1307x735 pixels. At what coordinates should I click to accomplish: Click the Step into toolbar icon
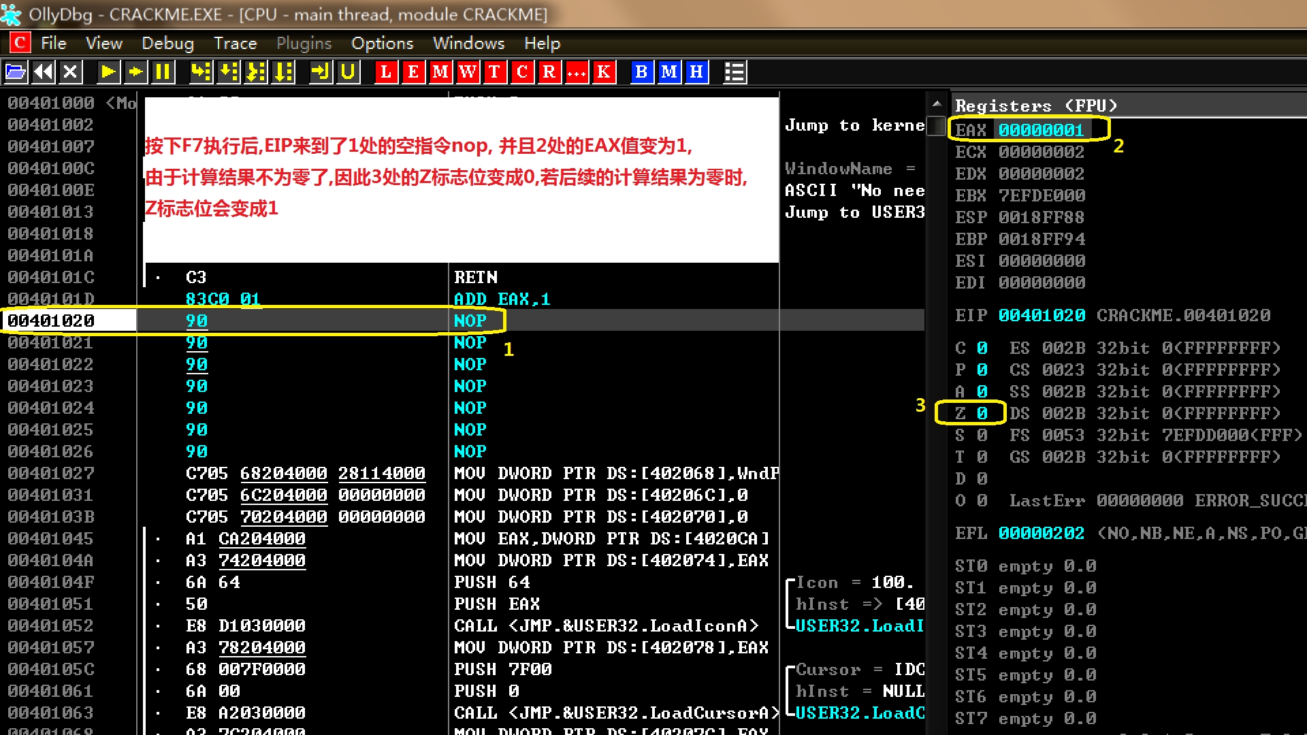coord(200,71)
